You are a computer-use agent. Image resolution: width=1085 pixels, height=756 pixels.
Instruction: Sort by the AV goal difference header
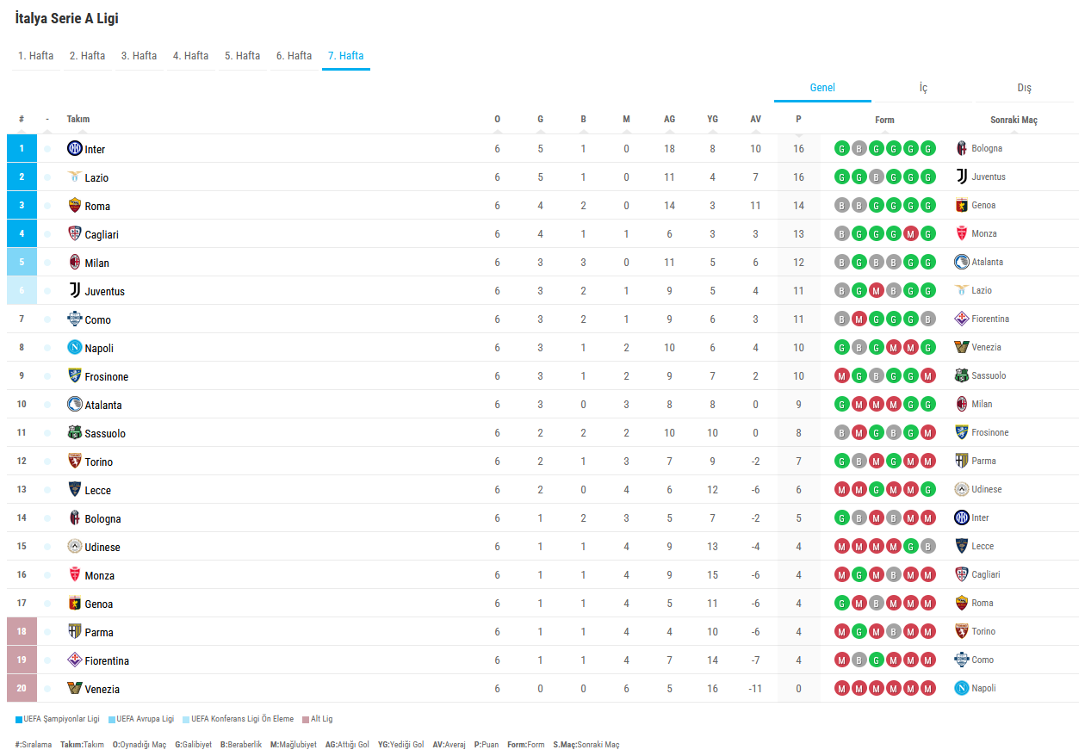coord(755,120)
